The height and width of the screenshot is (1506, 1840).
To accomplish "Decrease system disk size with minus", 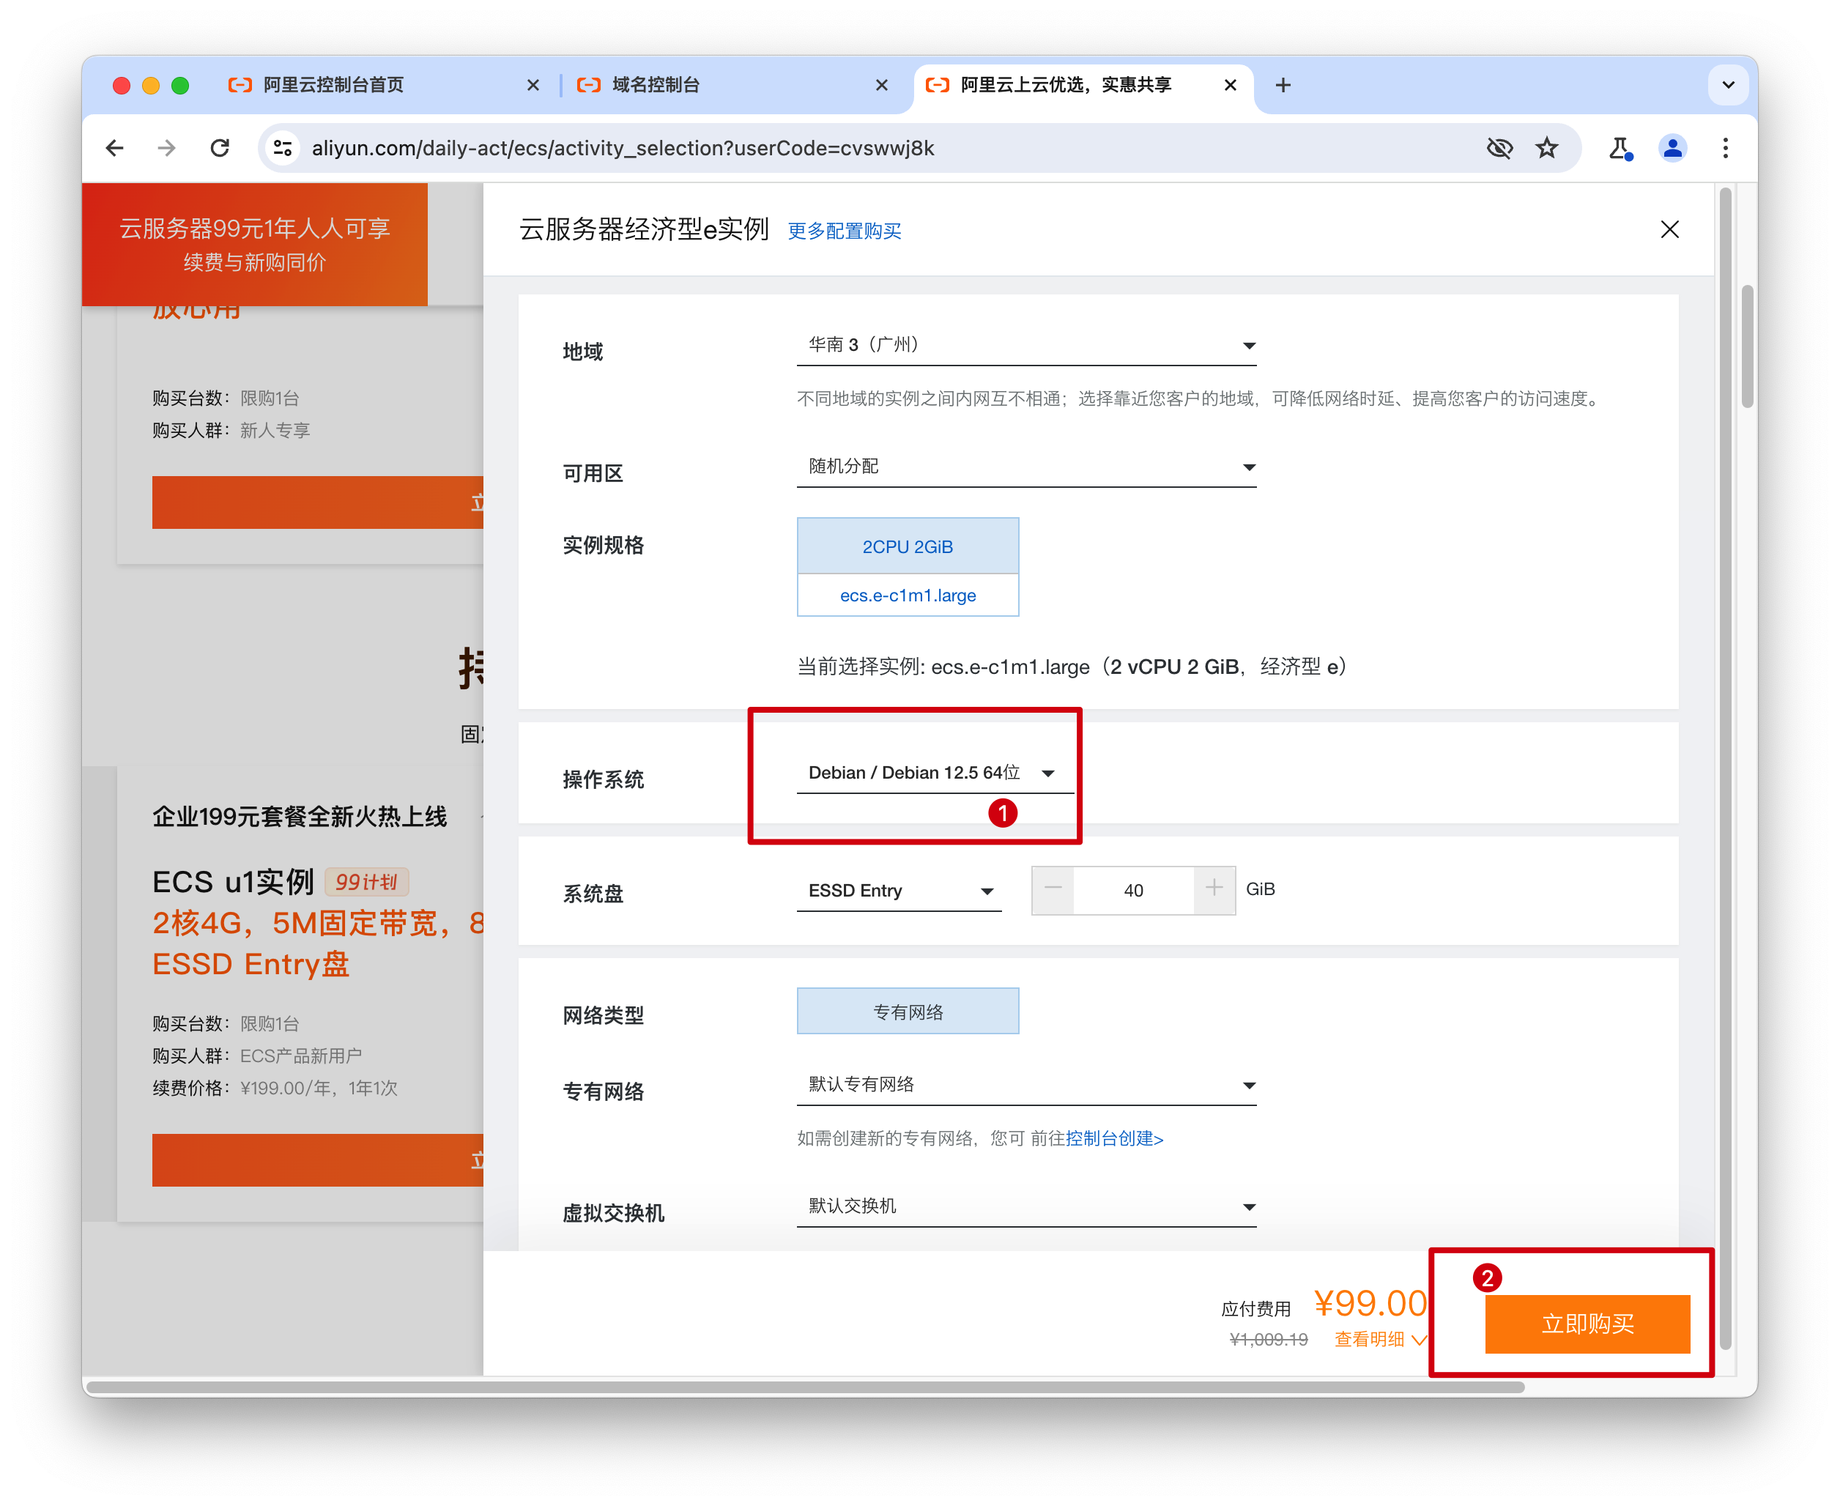I will click(1053, 889).
